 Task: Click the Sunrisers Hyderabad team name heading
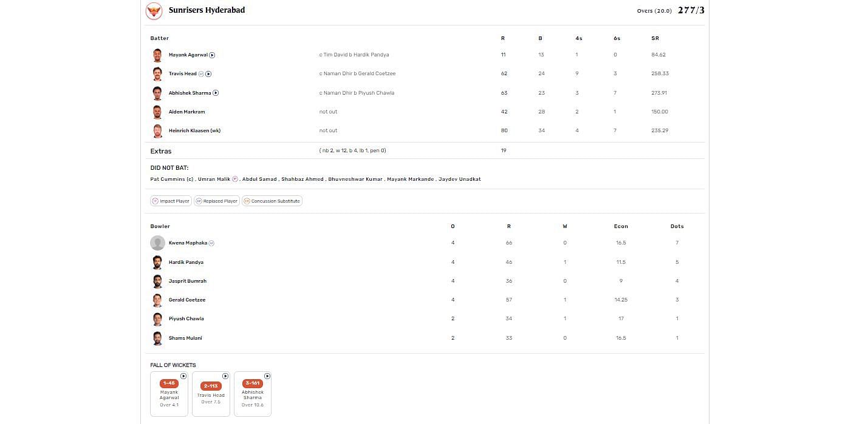[x=207, y=10]
